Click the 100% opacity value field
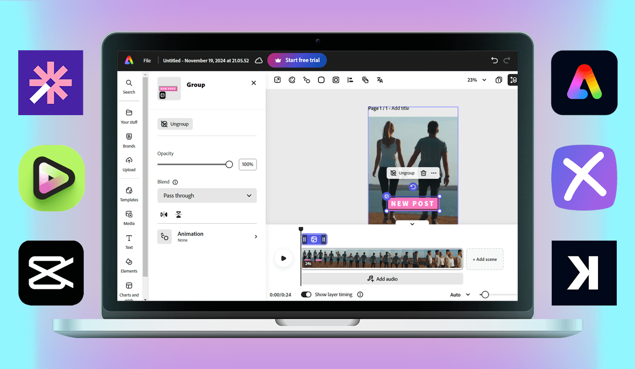 247,164
